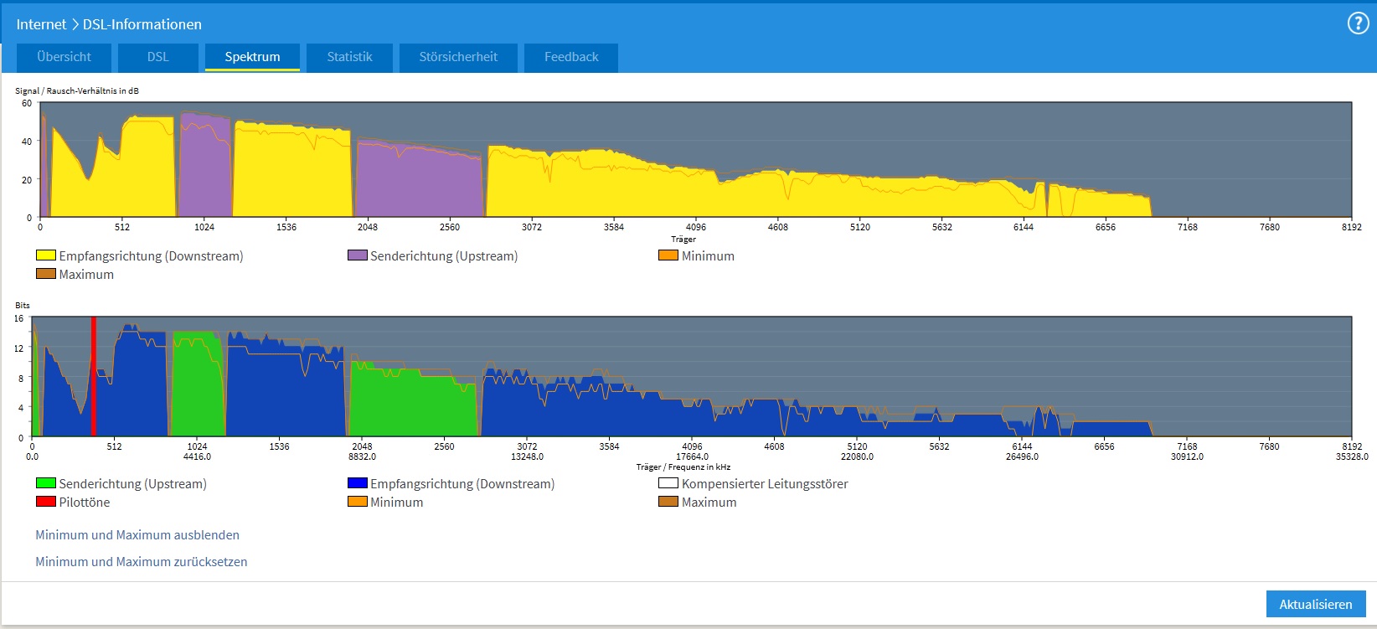The image size is (1377, 629).
Task: Click the green Senderichtung (Upstream) swatch
Action: 46,483
